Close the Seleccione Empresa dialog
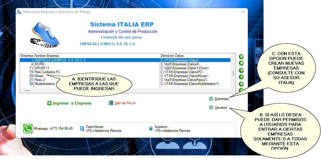The image size is (321, 159). (243, 12)
